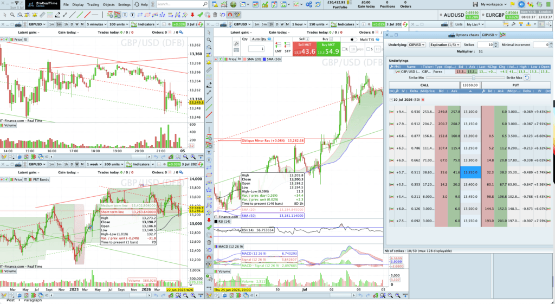
Task: Select the 13,350.0 strike row cell
Action: [470, 172]
